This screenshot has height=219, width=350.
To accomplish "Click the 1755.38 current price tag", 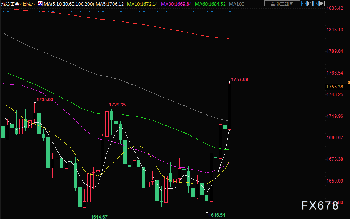I will pyautogui.click(x=335, y=87).
